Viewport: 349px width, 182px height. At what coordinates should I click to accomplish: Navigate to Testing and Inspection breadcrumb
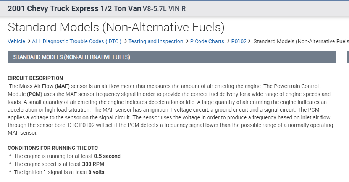[x=155, y=41]
